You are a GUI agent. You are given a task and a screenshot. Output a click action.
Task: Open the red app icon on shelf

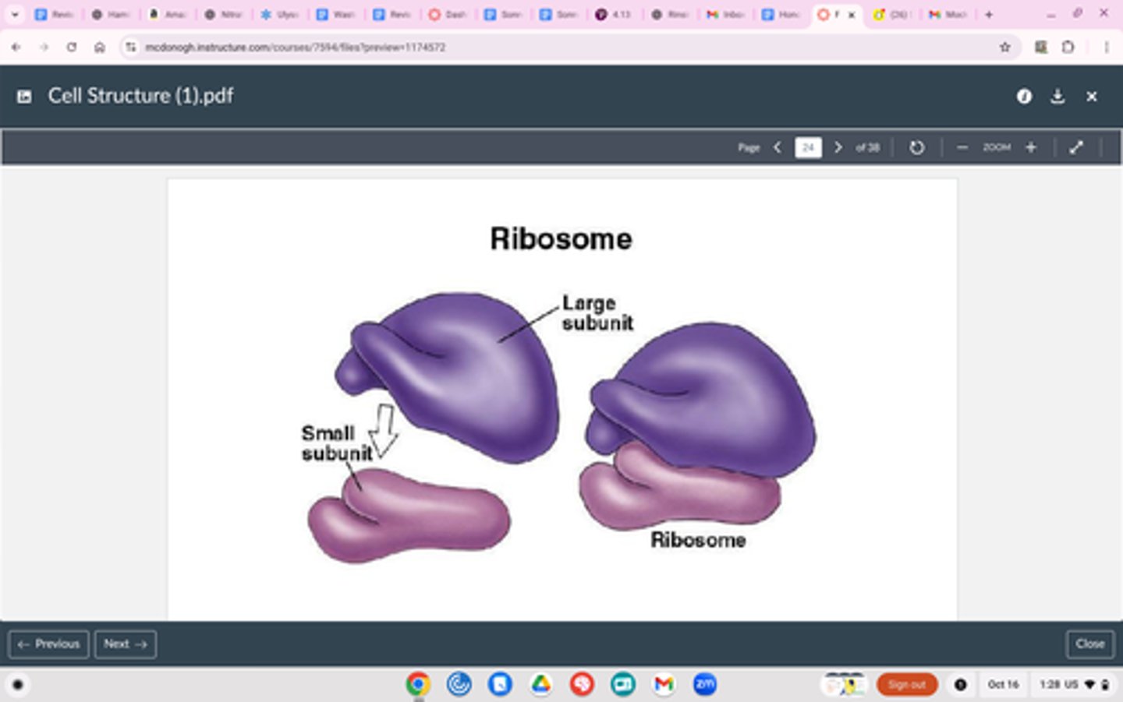[582, 684]
